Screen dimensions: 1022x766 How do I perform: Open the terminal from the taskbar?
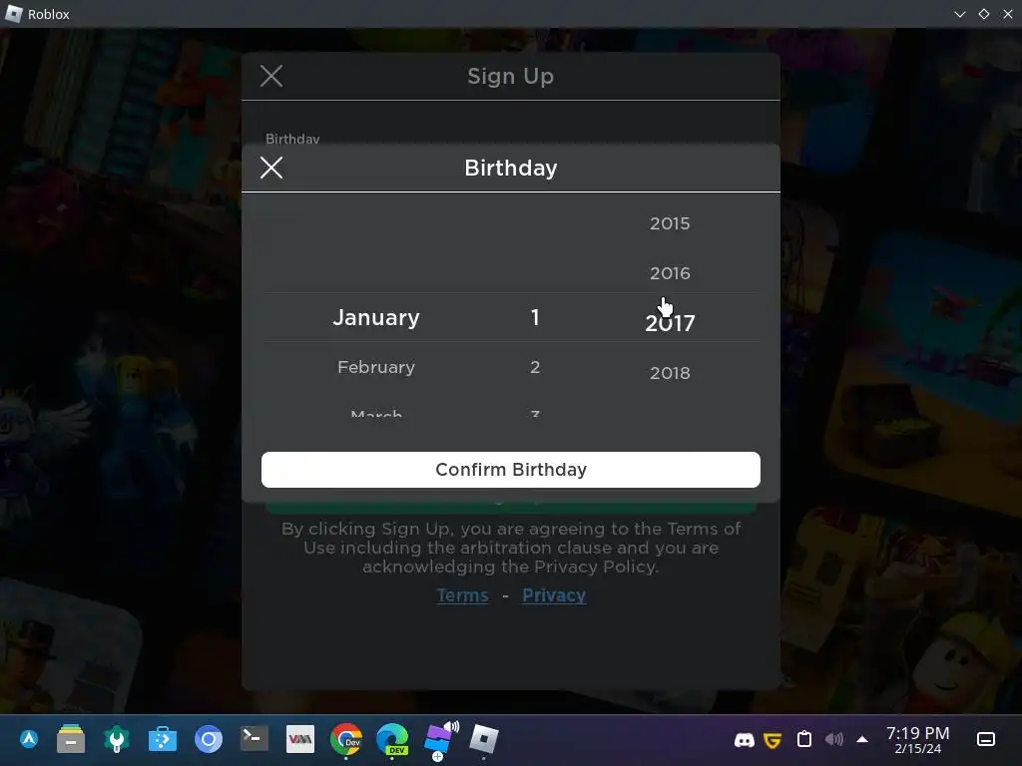tap(255, 738)
